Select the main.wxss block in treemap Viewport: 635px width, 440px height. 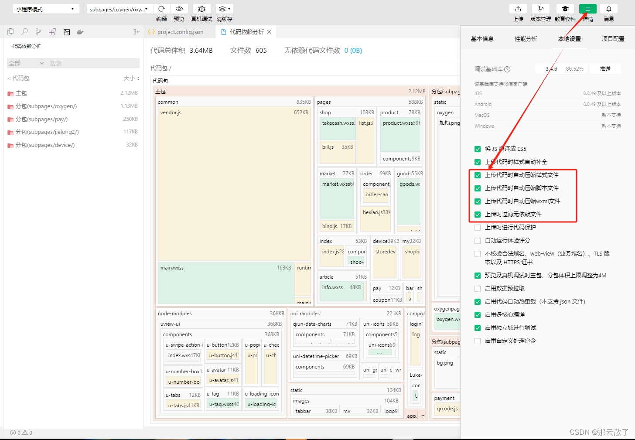tap(225, 283)
